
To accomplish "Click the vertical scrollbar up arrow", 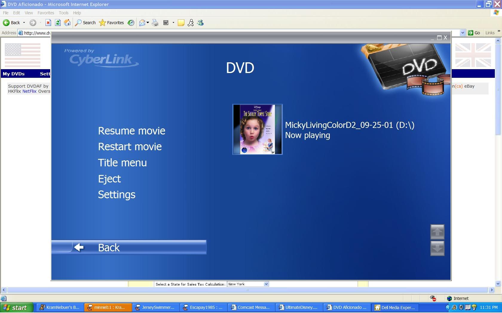I will tap(498, 41).
